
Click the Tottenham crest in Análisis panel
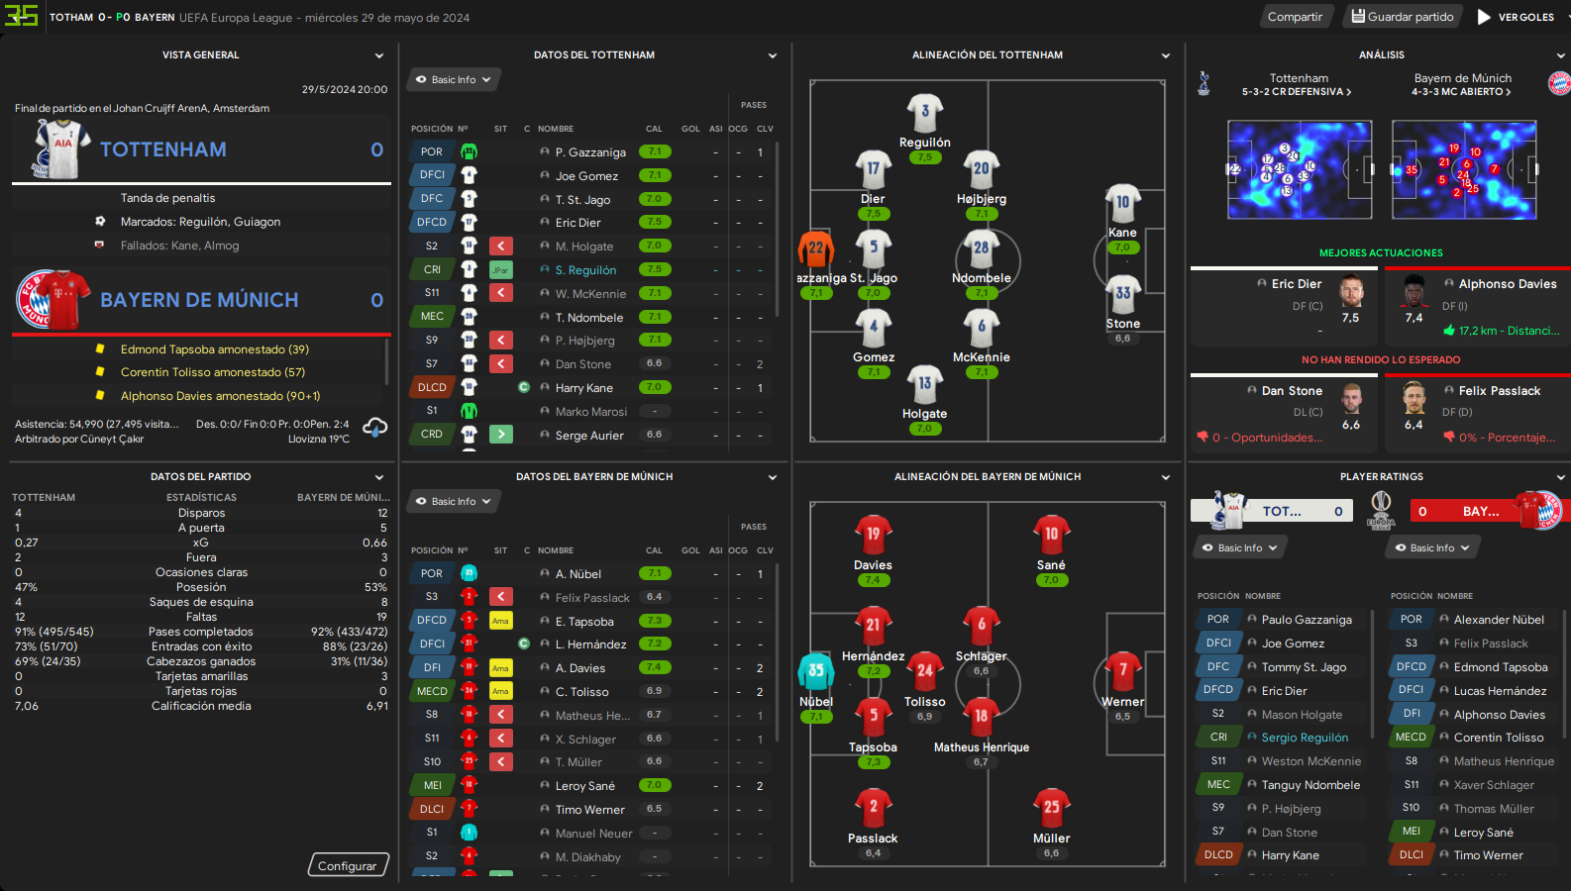1204,83
